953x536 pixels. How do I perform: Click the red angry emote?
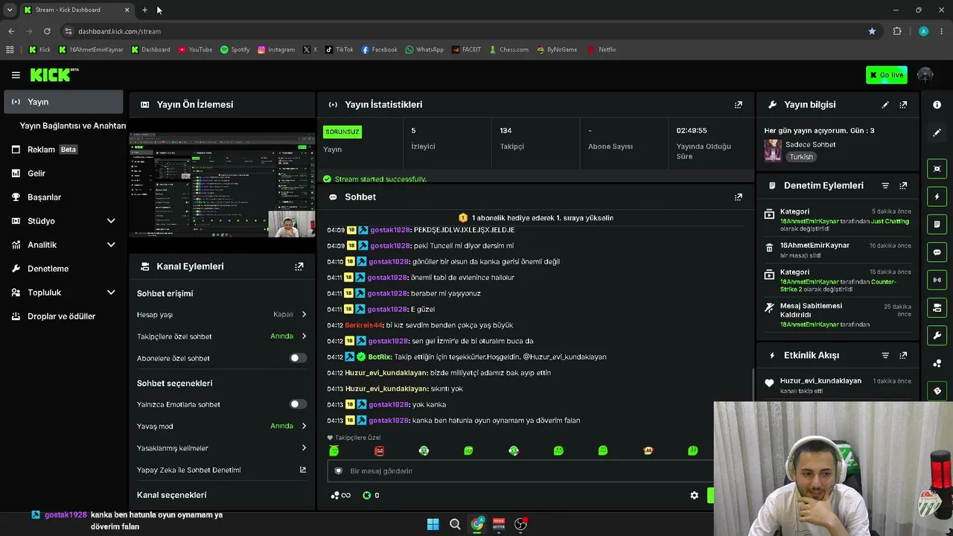379,450
